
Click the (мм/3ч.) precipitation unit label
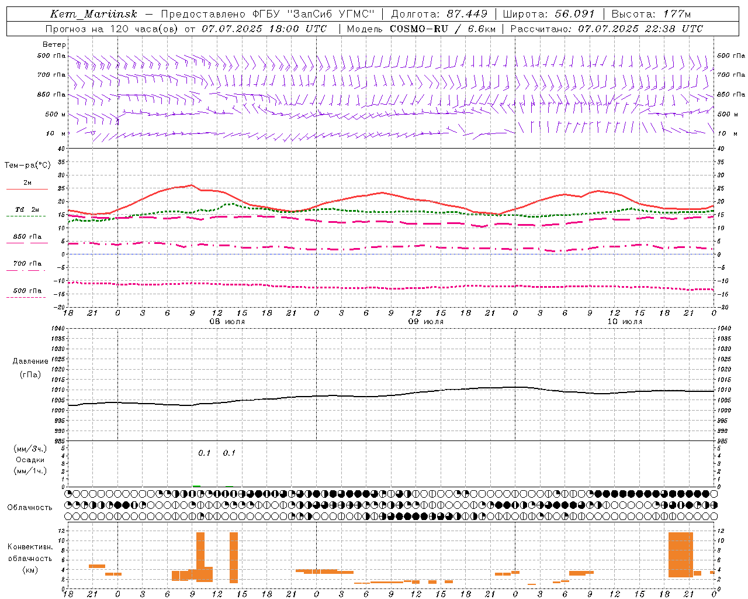30,449
